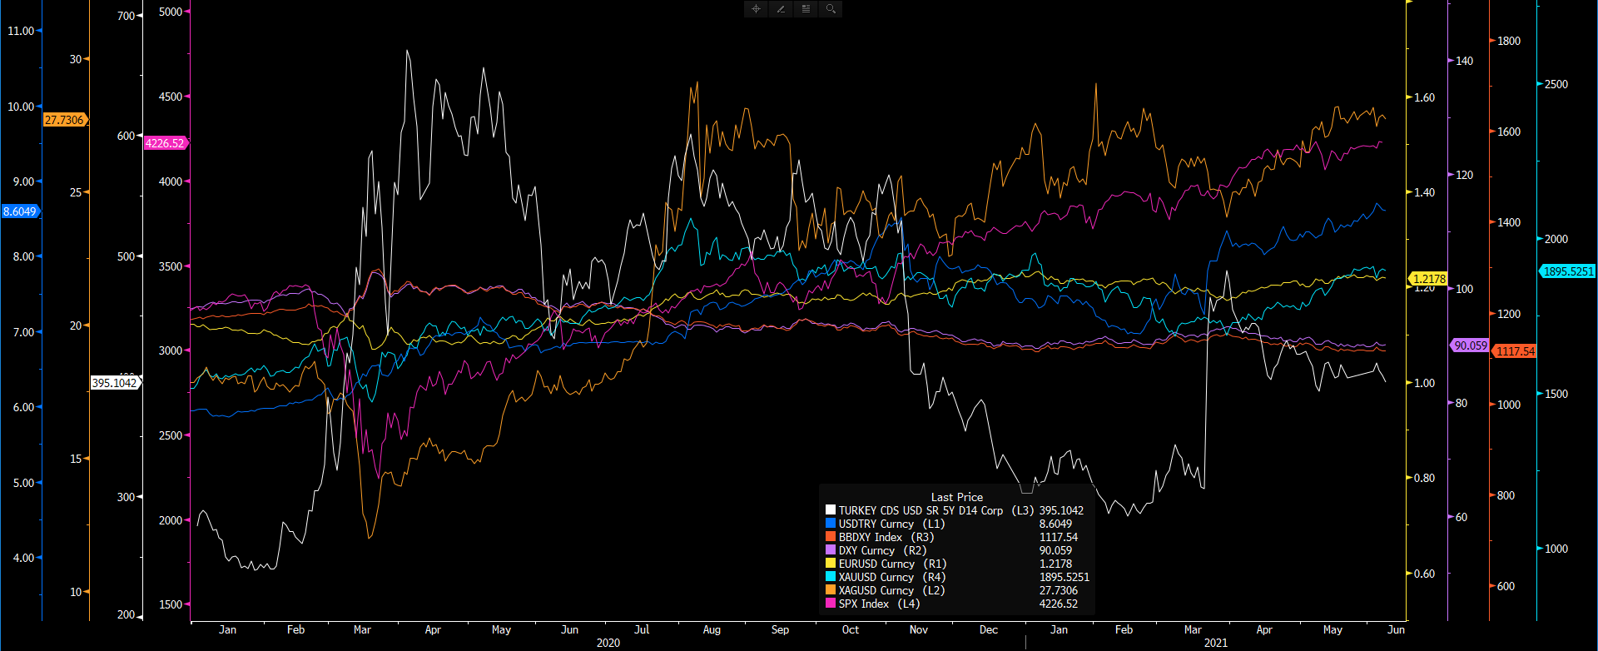Click the magenta SPX Index legend swatch
The width and height of the screenshot is (1598, 651).
point(831,604)
